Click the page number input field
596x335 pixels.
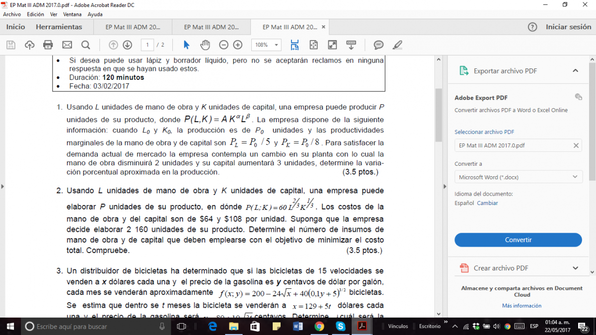tap(147, 45)
